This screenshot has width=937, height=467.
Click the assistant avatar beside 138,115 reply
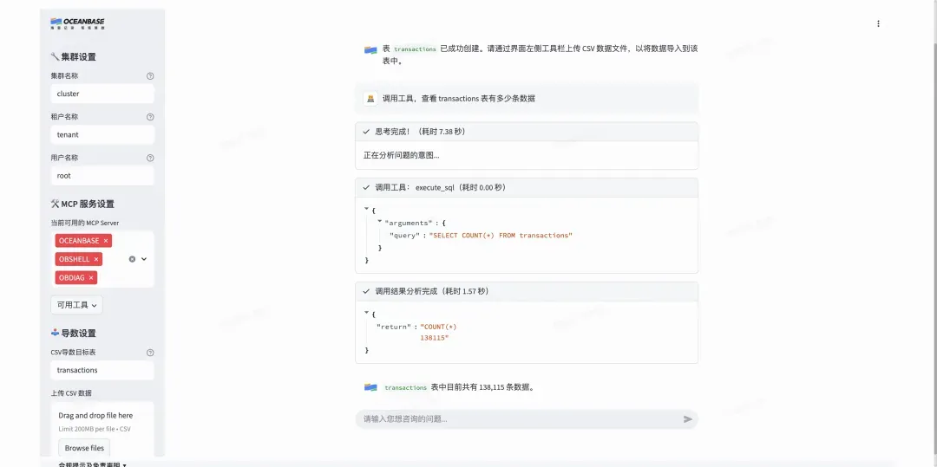[370, 387]
